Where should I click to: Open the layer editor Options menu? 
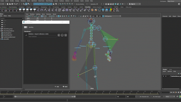click(170, 71)
